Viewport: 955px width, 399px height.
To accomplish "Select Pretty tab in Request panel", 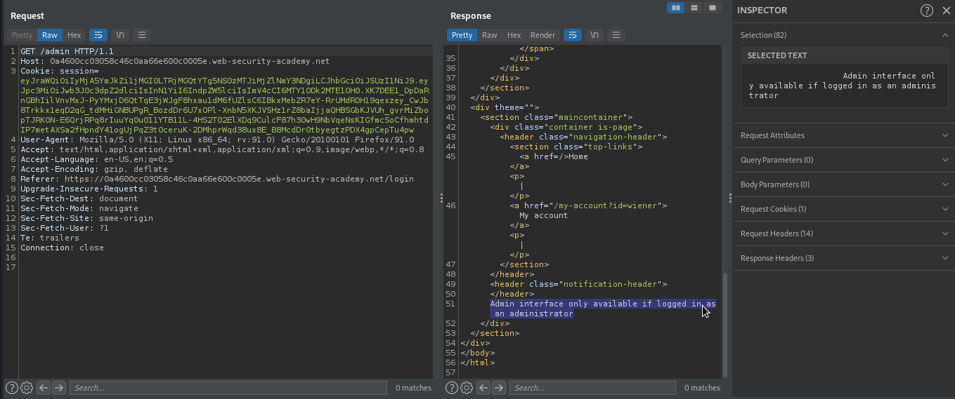I will click(22, 35).
